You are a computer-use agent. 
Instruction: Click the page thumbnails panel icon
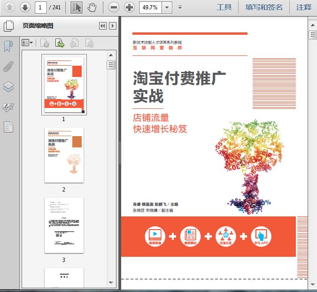(9, 26)
